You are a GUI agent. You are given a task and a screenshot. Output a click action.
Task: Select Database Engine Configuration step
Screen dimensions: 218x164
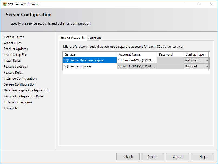(26, 90)
